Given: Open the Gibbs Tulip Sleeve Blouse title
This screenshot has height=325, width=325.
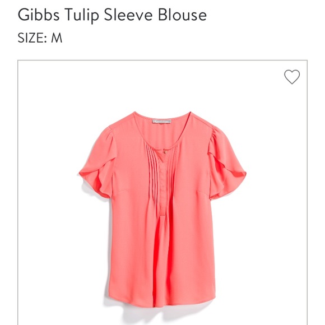Looking at the screenshot, I should tap(112, 15).
